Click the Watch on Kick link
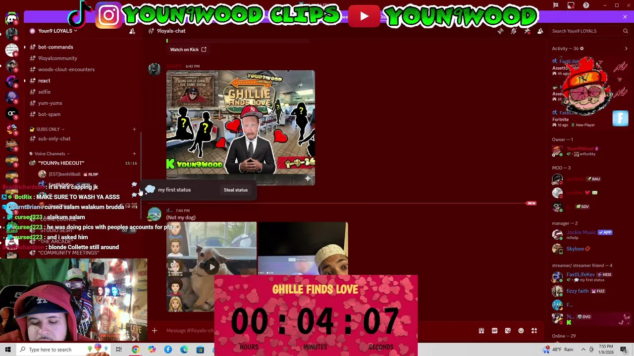 (x=188, y=49)
